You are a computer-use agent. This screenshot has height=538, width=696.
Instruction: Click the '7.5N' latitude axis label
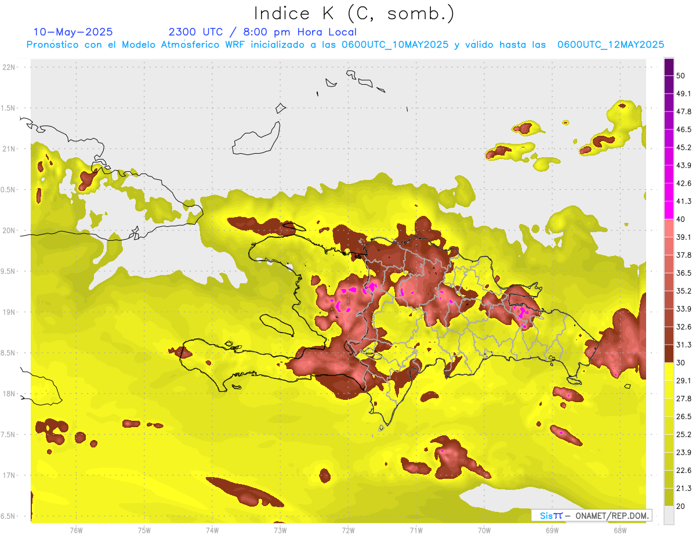click(9, 435)
